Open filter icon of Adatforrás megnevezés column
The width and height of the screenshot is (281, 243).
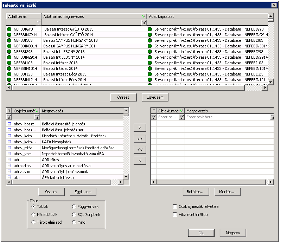click(x=144, y=22)
